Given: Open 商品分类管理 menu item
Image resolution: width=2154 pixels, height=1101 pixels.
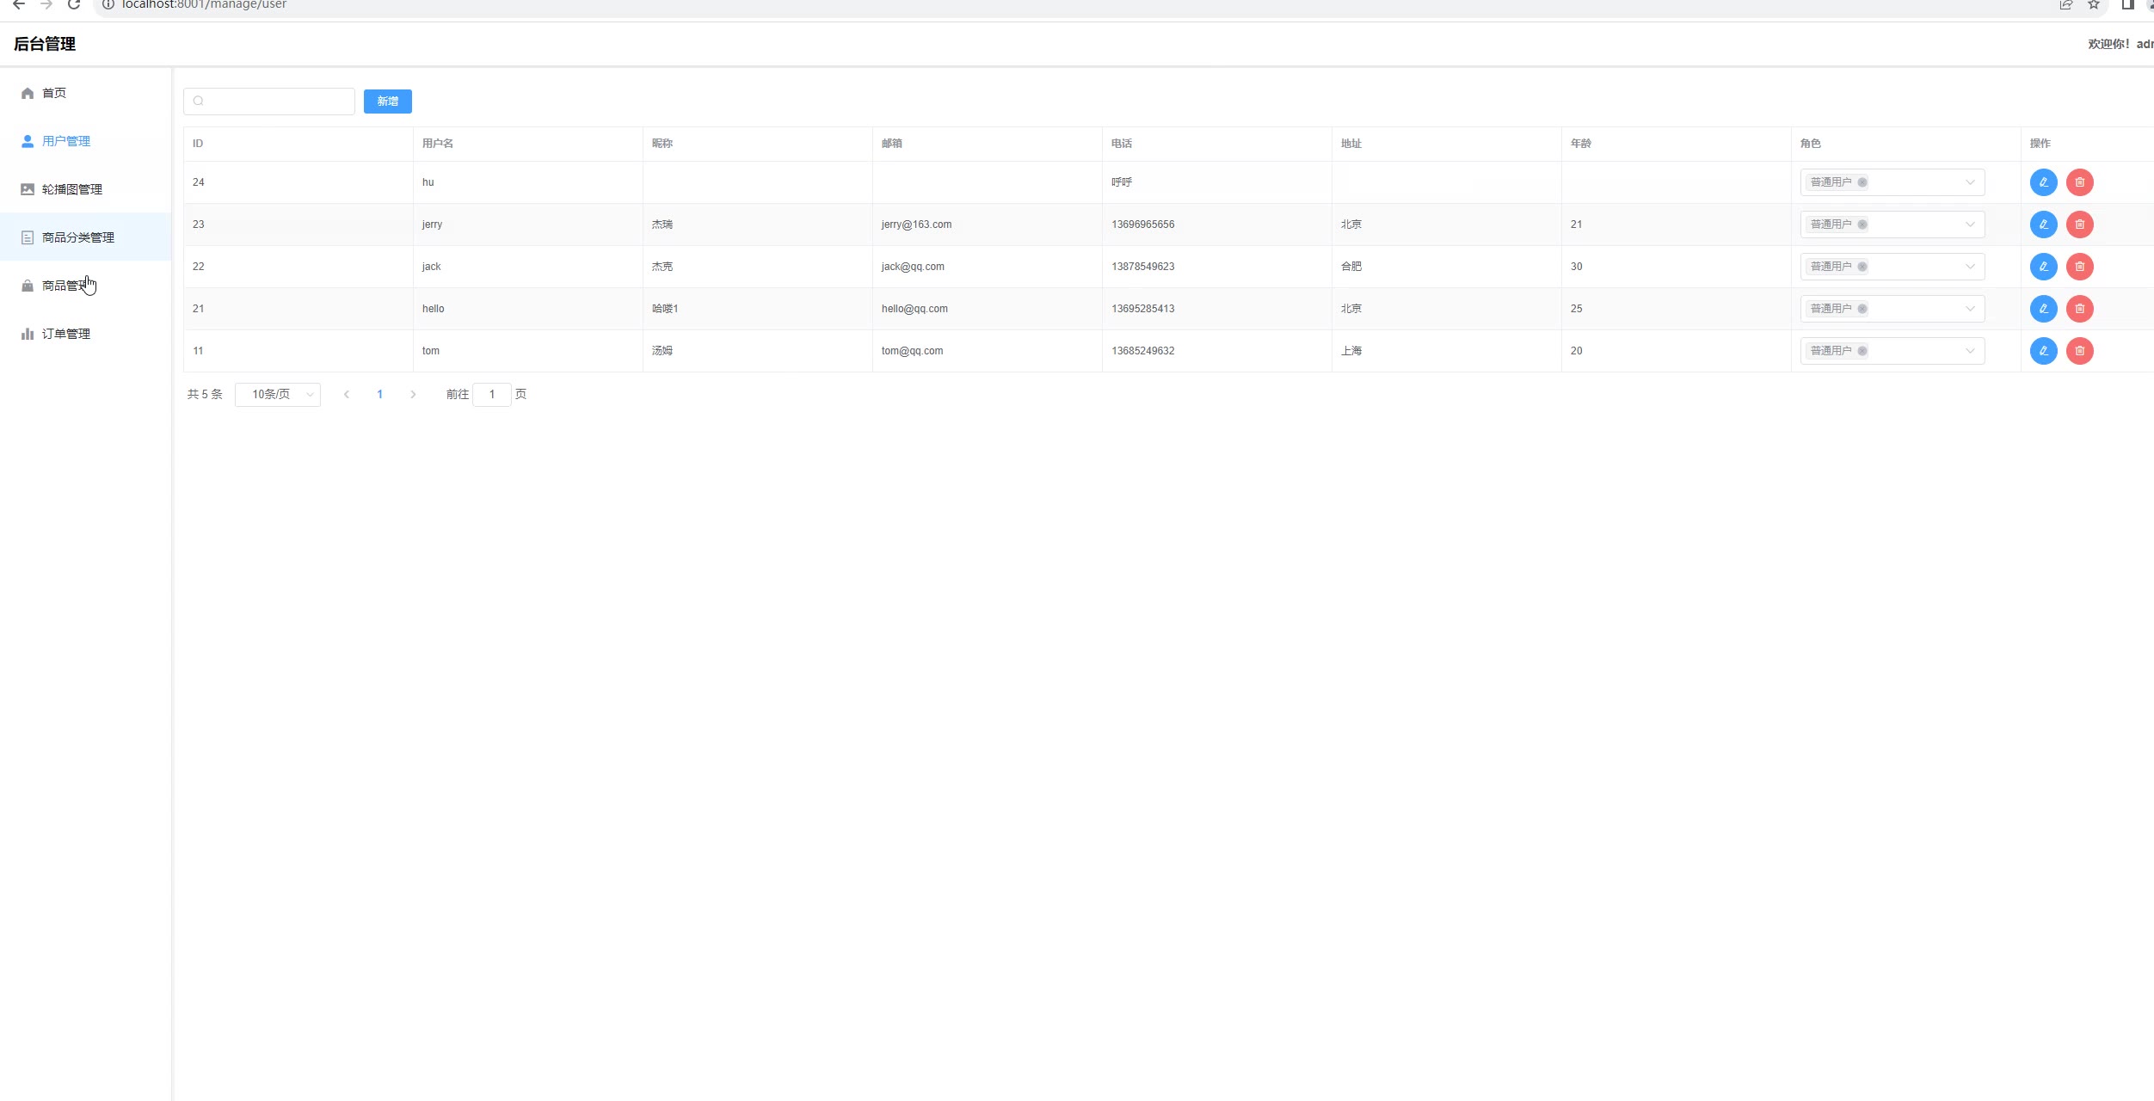Looking at the screenshot, I should [x=86, y=237].
